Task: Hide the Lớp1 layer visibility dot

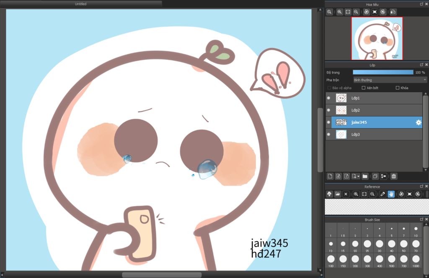Action: [328, 98]
